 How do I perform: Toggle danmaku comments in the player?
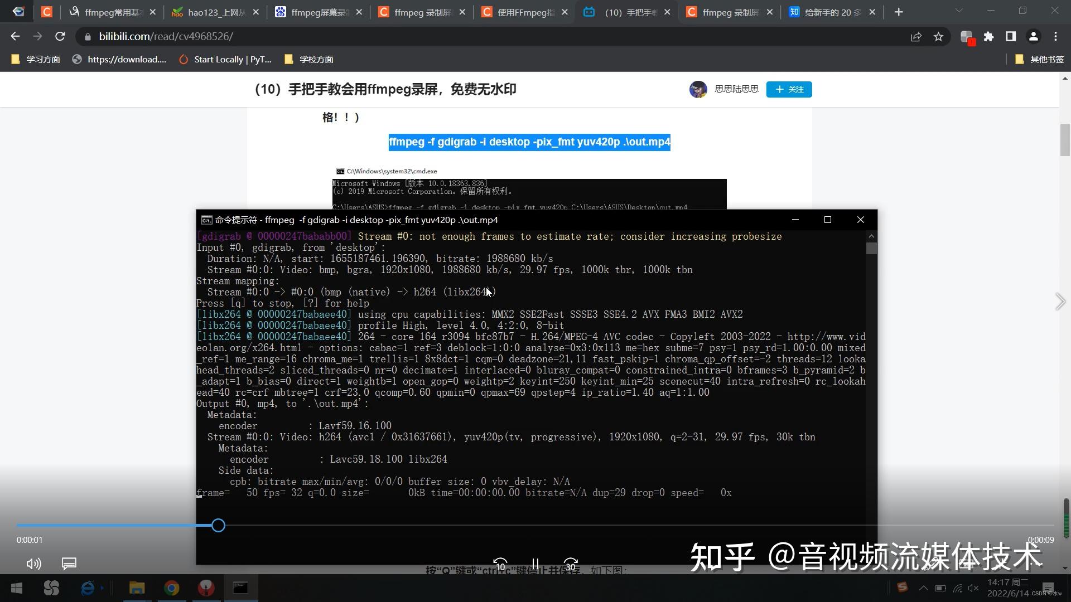[x=69, y=564]
